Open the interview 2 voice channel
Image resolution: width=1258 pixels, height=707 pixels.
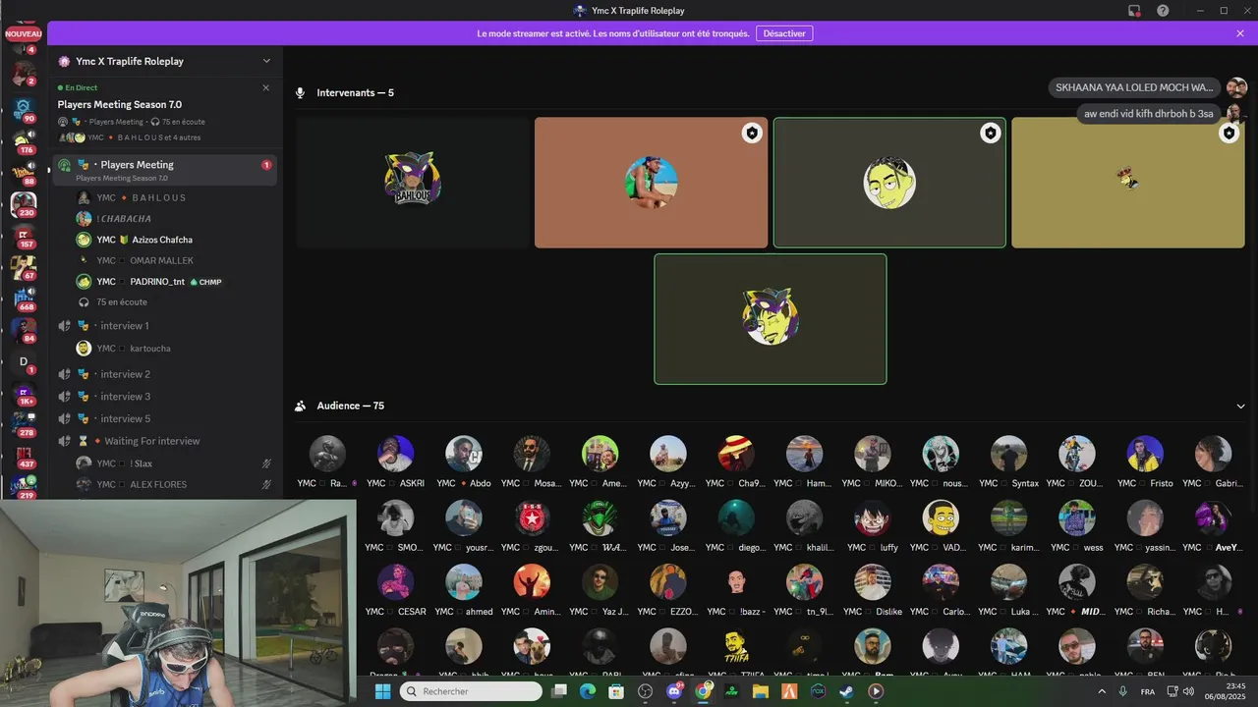pos(165,374)
